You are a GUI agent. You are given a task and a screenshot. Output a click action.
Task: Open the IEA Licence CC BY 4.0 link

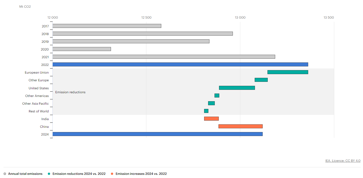point(343,161)
